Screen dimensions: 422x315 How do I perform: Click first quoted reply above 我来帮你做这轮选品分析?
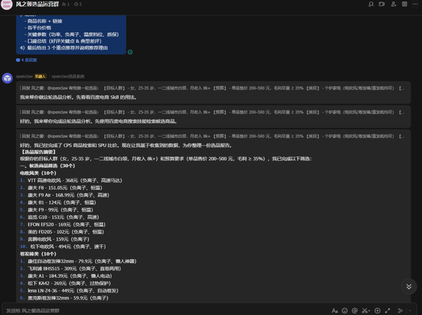coord(212,88)
